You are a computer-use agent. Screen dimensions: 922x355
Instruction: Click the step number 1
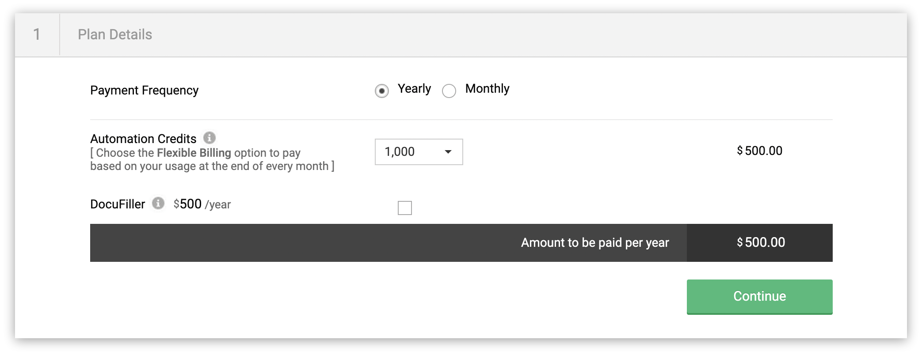pos(37,34)
